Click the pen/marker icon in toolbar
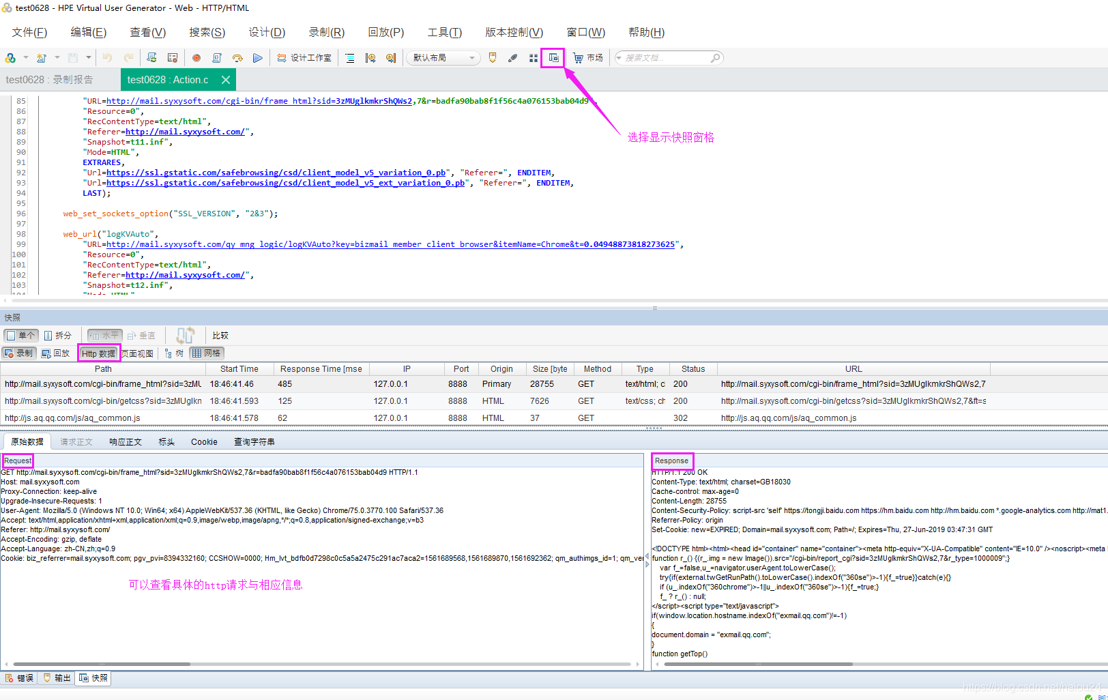Screen dimensions: 1108x700 (x=513, y=58)
